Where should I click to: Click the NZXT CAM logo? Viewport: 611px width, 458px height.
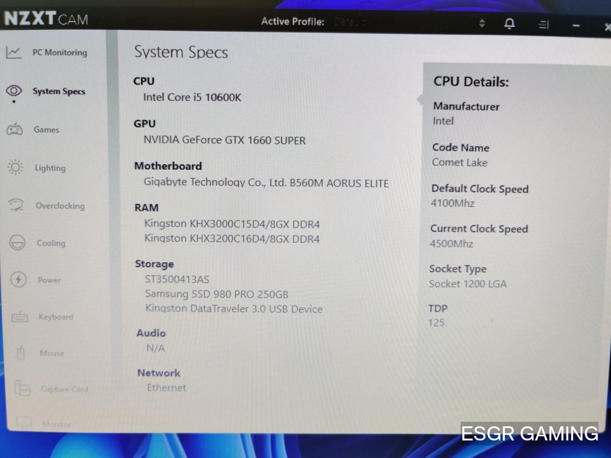point(46,18)
